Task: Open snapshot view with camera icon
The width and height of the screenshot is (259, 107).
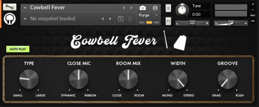Action: tap(143, 8)
